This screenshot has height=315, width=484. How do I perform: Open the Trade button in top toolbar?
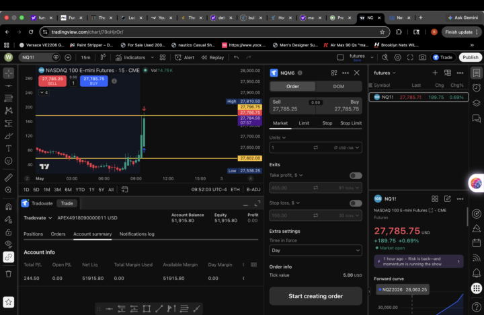point(442,57)
